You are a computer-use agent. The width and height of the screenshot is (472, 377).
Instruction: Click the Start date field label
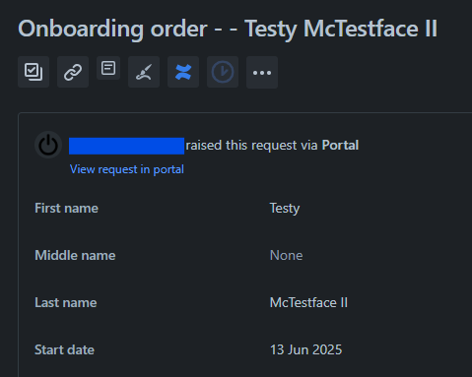tap(64, 349)
